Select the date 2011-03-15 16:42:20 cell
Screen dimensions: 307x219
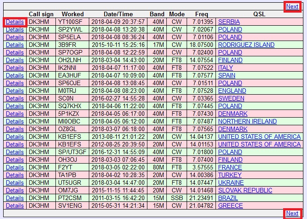pyautogui.click(x=118, y=198)
